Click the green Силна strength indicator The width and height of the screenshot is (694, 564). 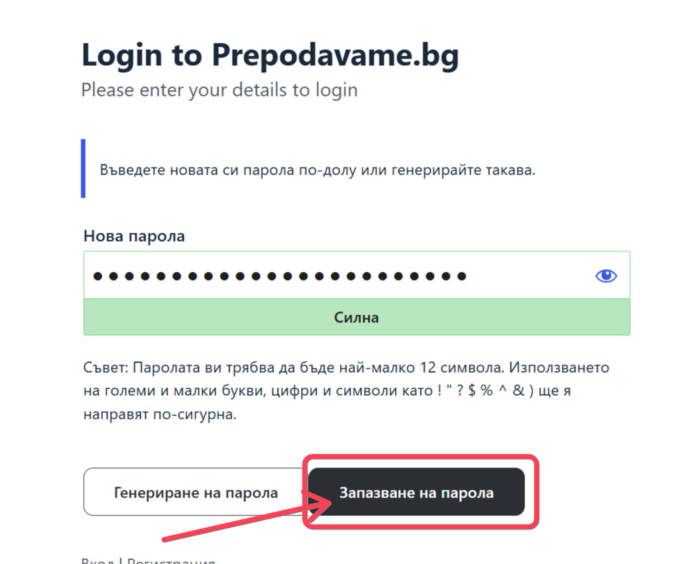[x=357, y=317]
